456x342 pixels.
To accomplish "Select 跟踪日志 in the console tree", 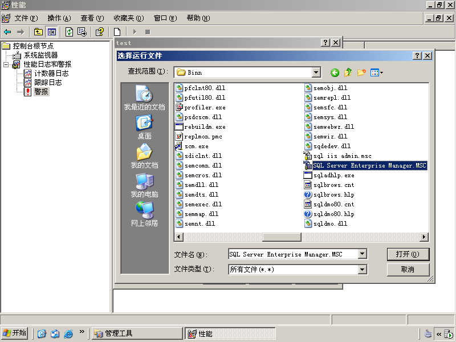I will click(x=48, y=83).
